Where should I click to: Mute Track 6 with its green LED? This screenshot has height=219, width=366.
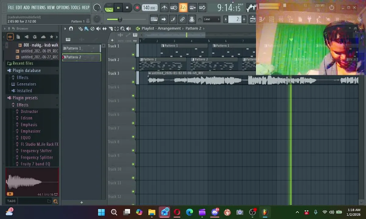click(x=133, y=123)
